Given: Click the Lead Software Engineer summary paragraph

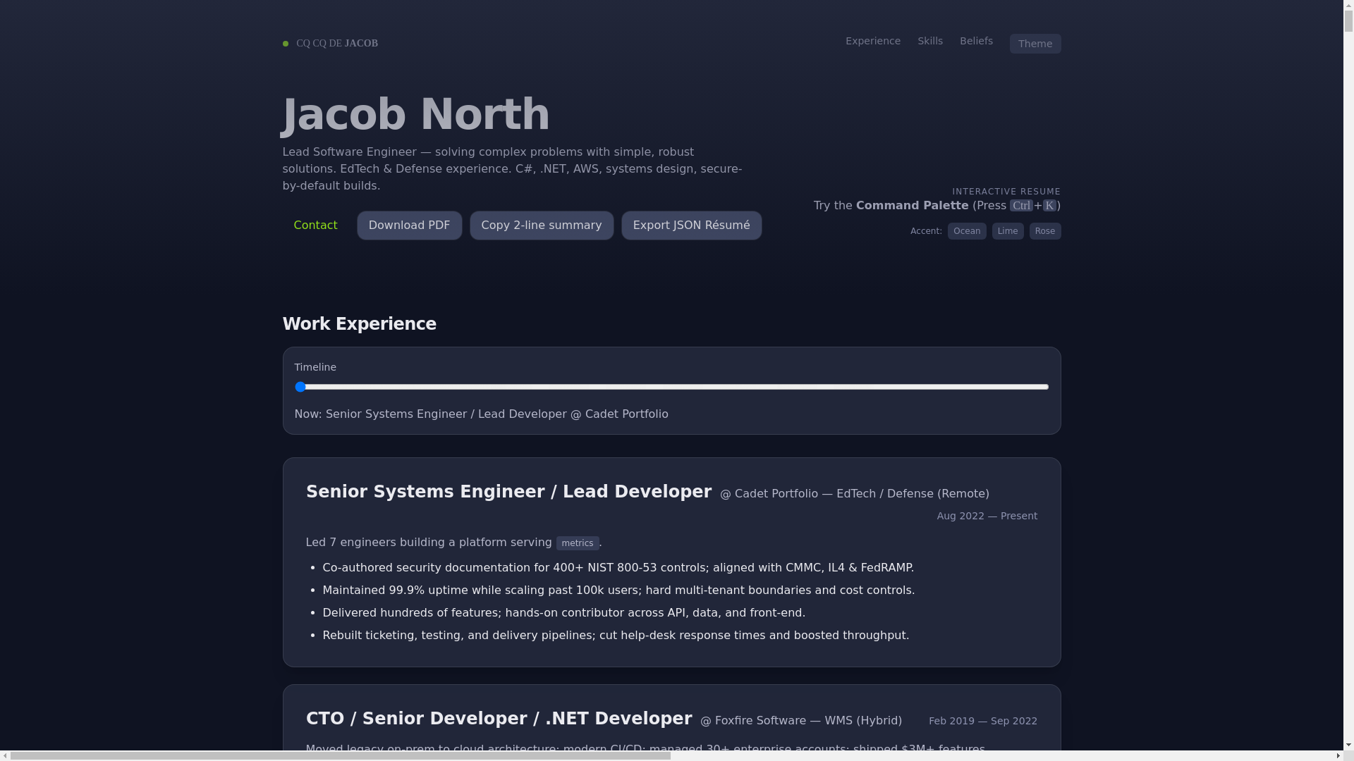Looking at the screenshot, I should 512,169.
